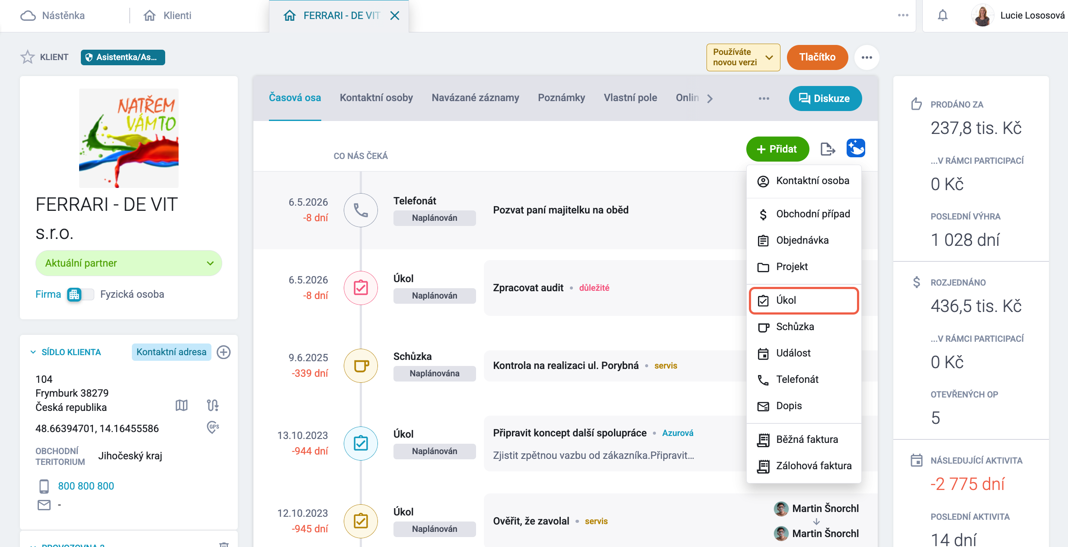Plan route to client address
The image size is (1068, 547).
213,405
